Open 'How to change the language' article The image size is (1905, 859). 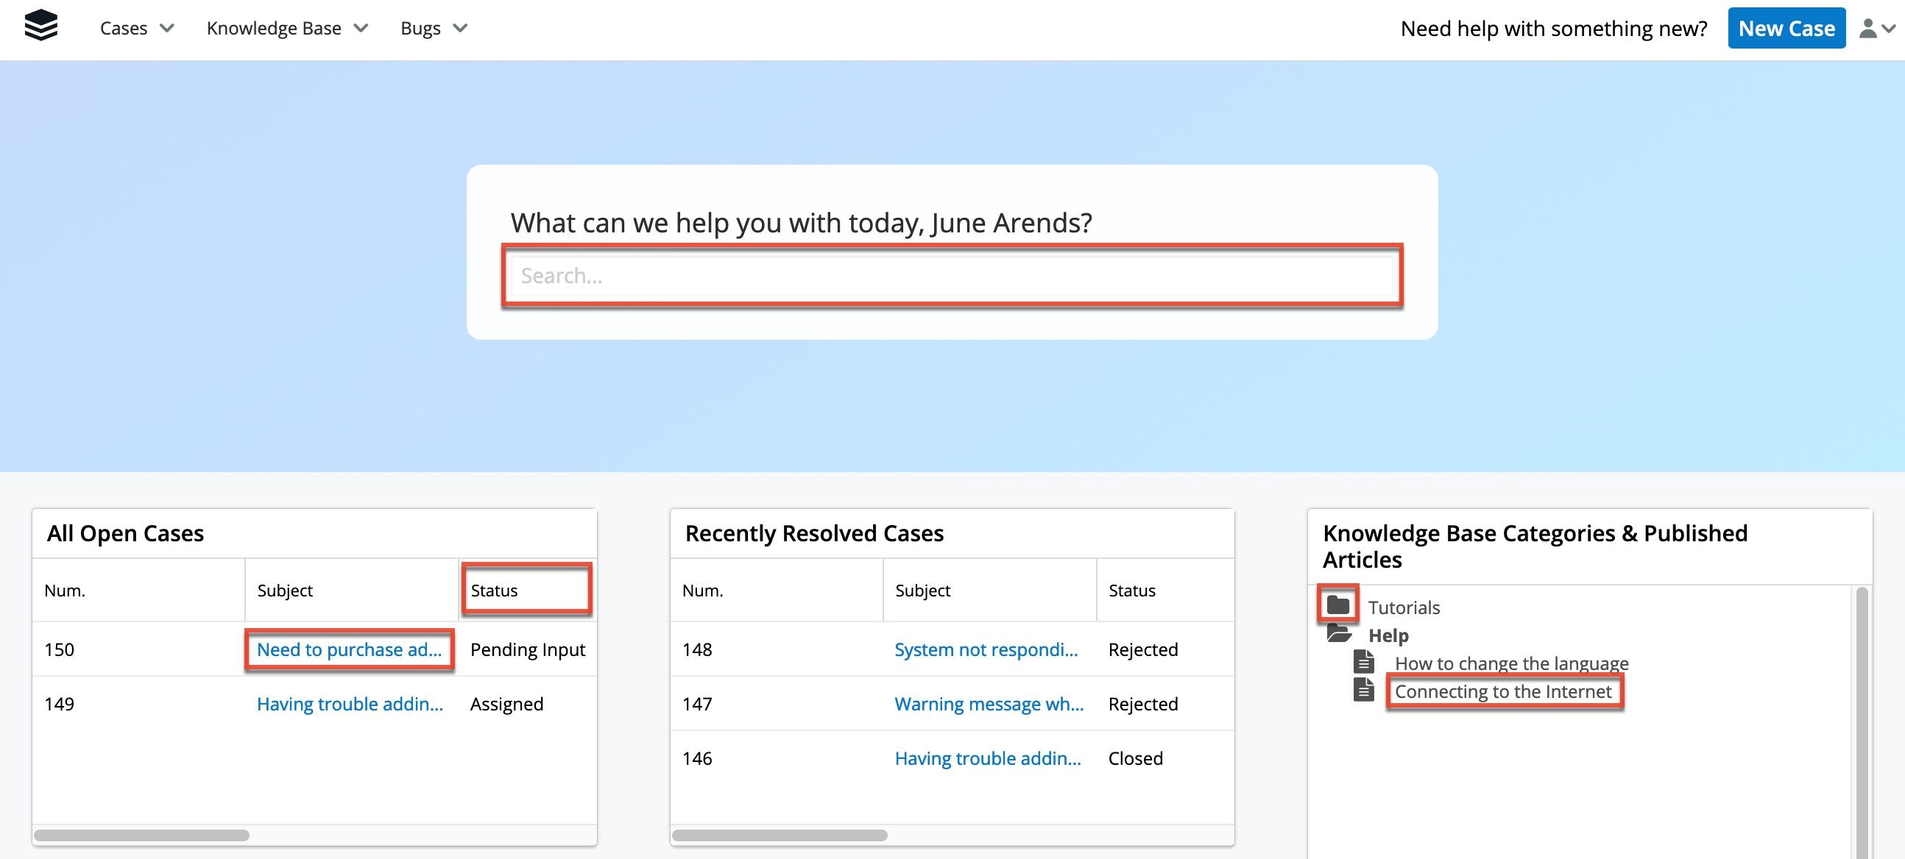(1511, 663)
